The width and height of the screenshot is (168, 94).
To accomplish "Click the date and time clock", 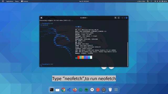I will pyautogui.click(x=84, y=1).
